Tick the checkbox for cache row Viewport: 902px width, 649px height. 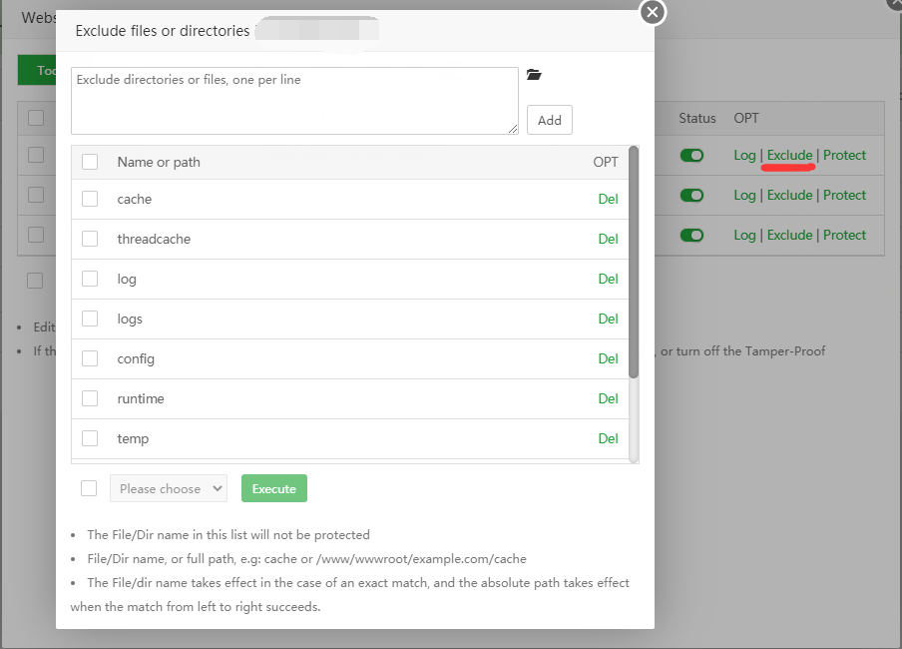(90, 199)
